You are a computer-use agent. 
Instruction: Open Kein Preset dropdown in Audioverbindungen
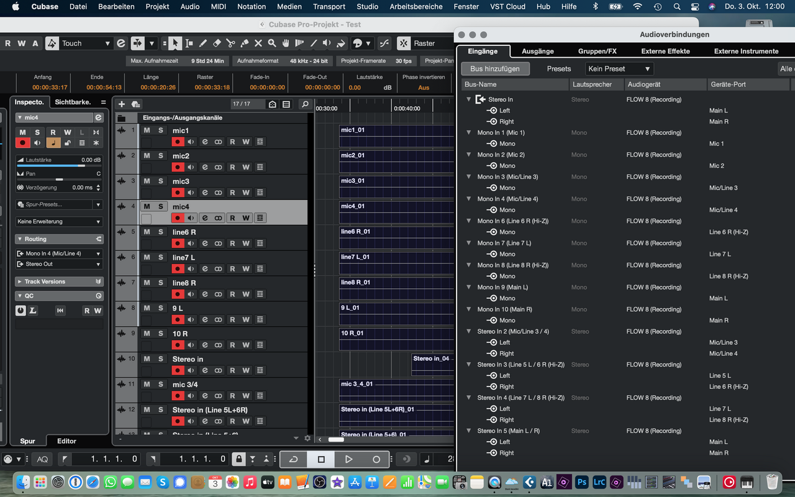coord(619,69)
